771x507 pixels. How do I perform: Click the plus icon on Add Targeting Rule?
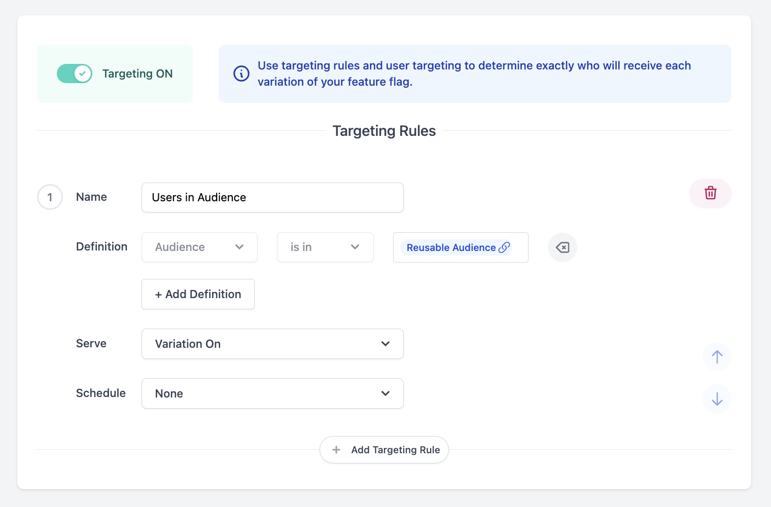click(336, 450)
